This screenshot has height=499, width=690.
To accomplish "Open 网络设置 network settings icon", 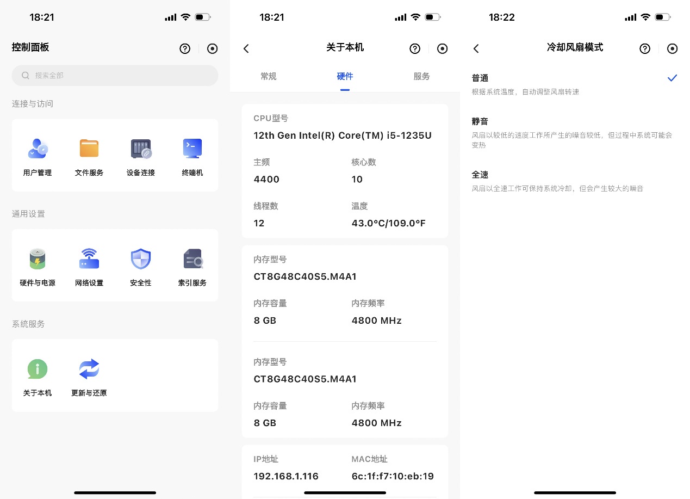I will tap(89, 260).
